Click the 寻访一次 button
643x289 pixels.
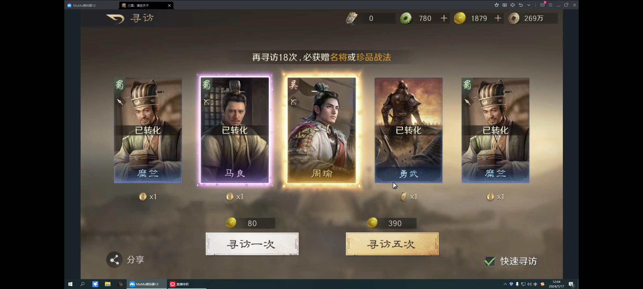point(252,244)
